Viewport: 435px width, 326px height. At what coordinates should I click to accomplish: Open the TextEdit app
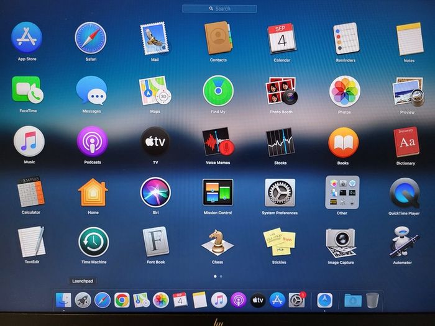[x=32, y=242]
